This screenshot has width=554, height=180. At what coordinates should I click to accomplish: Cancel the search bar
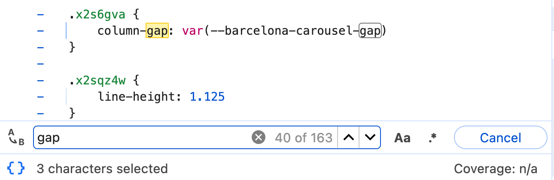click(500, 138)
